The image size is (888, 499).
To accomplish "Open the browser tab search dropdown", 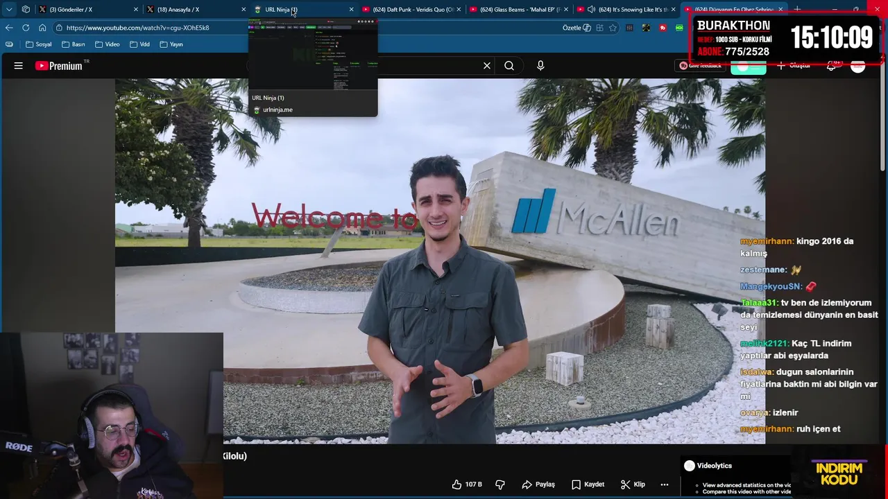I will (9, 10).
